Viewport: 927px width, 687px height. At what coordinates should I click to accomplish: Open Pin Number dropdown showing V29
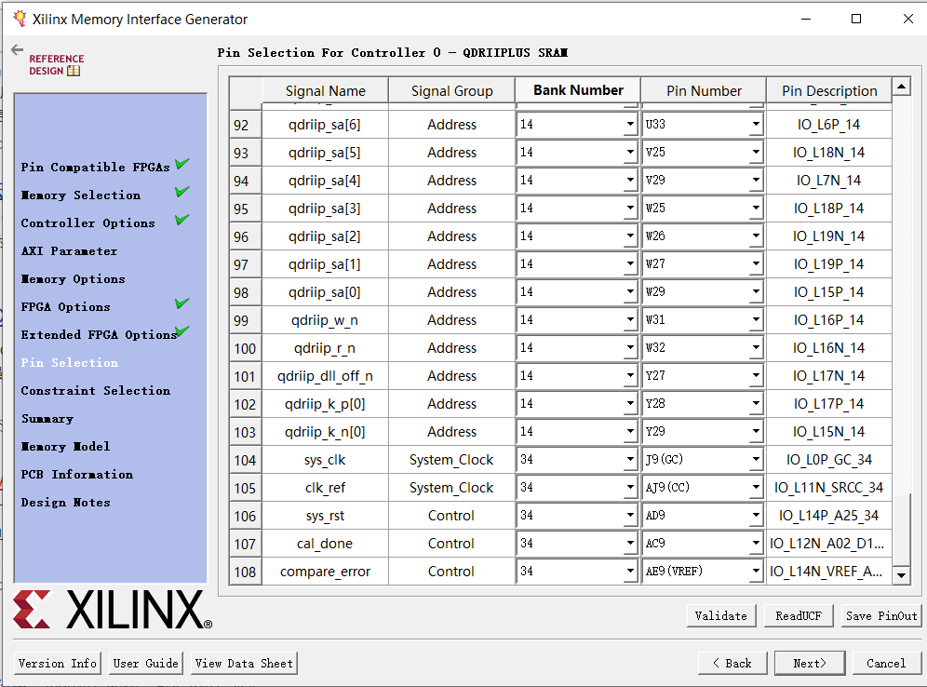click(x=756, y=181)
